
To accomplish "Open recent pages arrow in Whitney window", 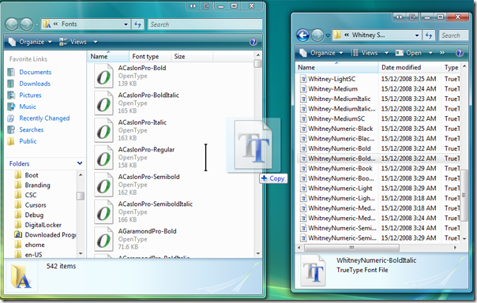I will click(328, 36).
